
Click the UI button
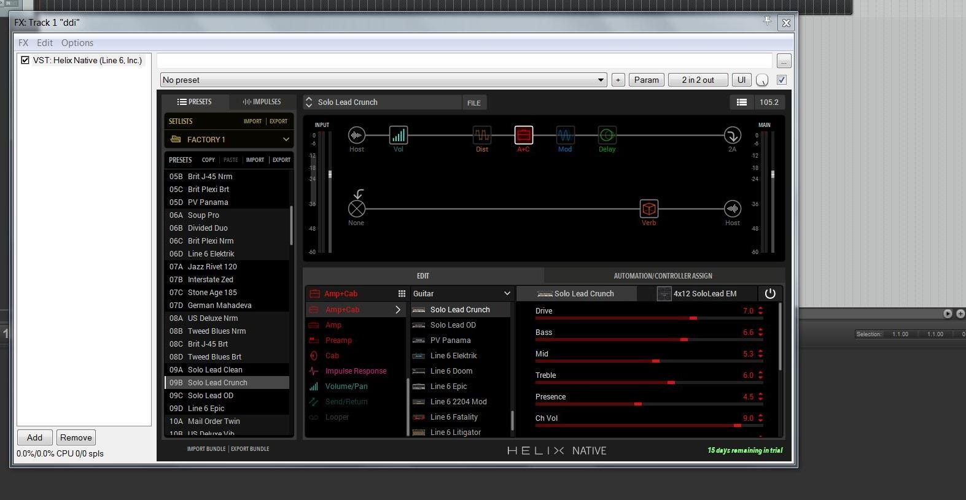point(742,80)
